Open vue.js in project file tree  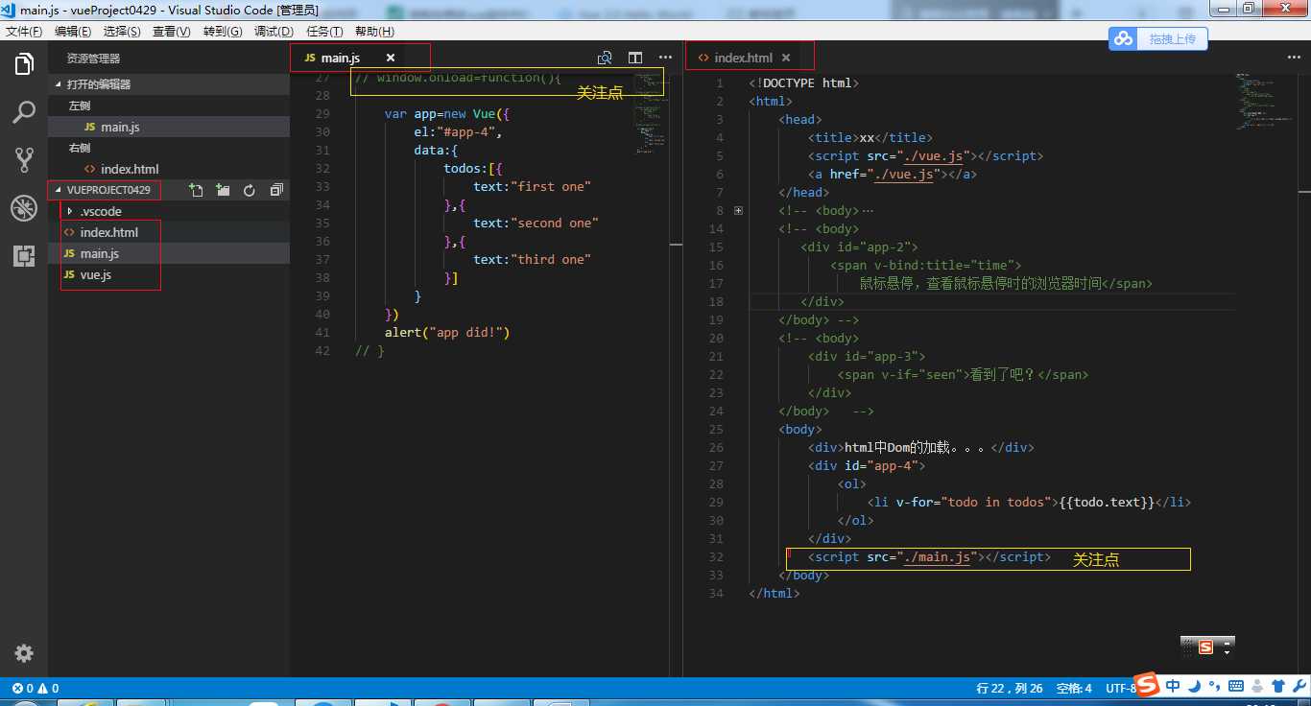[x=169, y=274]
